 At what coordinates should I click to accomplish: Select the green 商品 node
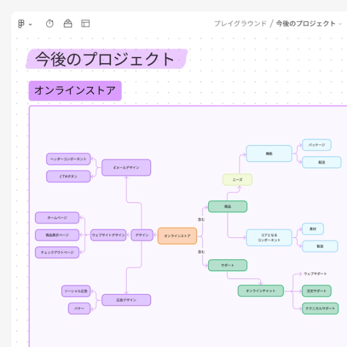227,206
